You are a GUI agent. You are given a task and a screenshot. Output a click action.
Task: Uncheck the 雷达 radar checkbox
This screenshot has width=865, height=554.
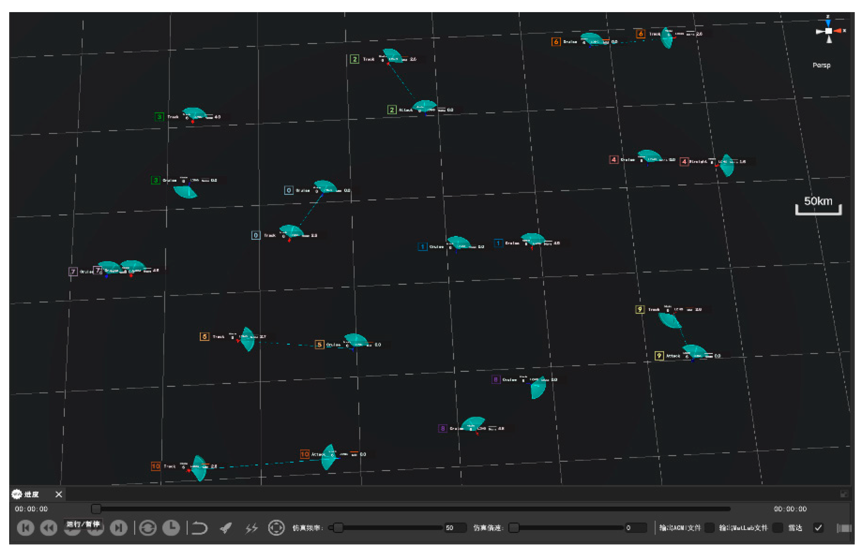coord(818,528)
